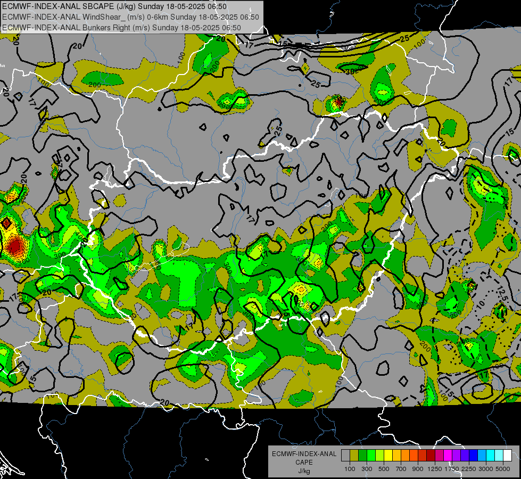Image resolution: width=521 pixels, height=479 pixels.
Task: Click the 5000 tick label in legend
Action: click(503, 469)
